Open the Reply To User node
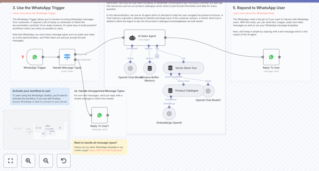 tap(271, 57)
